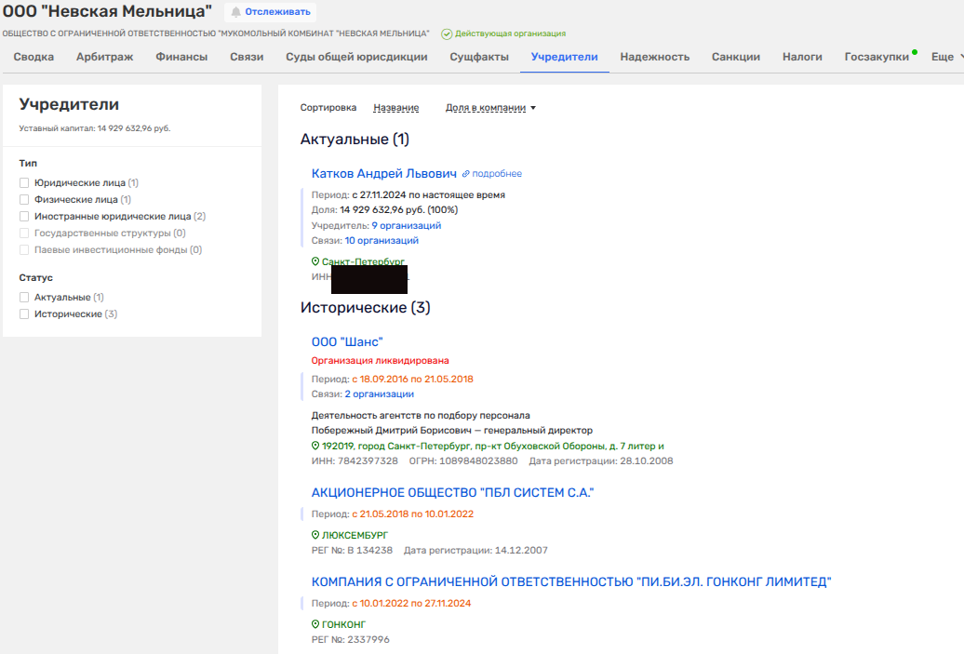Expand the Еще tabs menu

(947, 57)
